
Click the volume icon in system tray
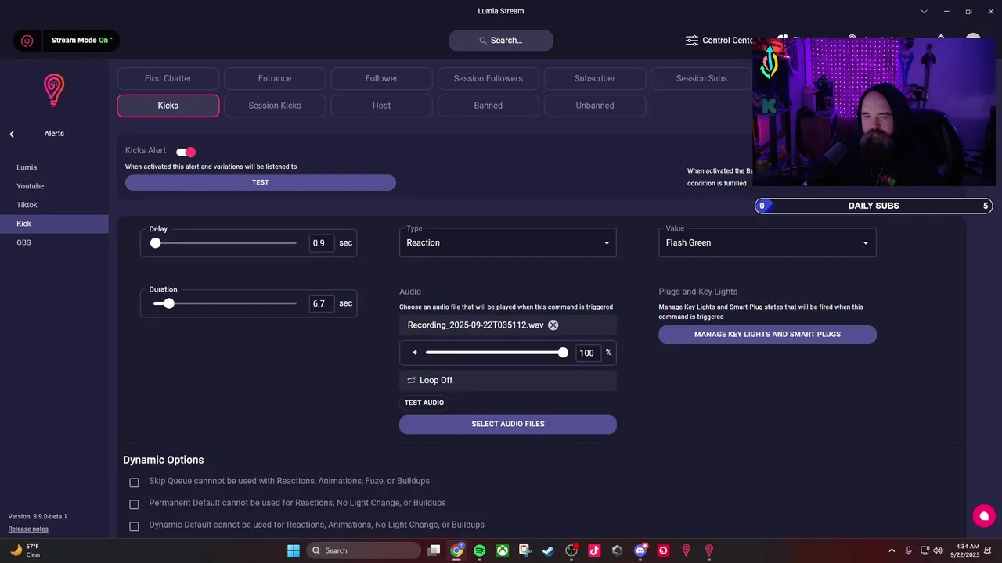(x=938, y=550)
